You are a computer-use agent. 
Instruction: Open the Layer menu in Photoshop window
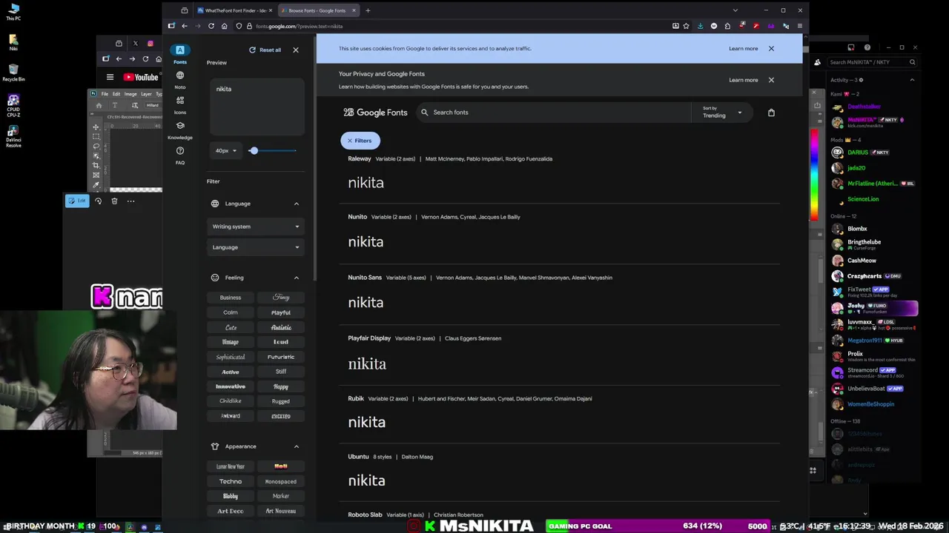click(146, 94)
